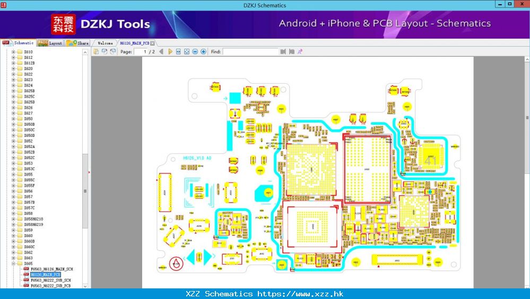Expand the X612 folder node

click(x=13, y=57)
